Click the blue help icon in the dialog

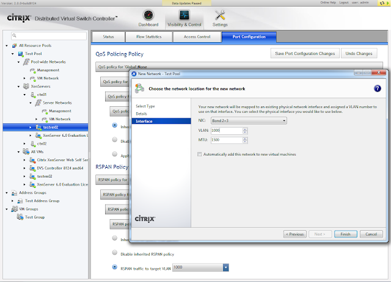(x=378, y=89)
